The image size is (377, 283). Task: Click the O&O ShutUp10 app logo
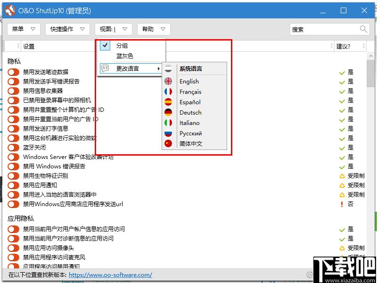pyautogui.click(x=10, y=10)
